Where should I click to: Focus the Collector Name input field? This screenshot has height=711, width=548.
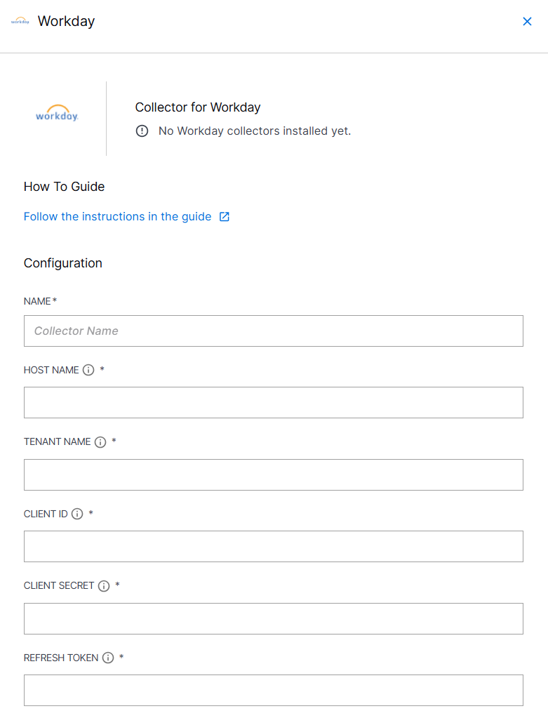(x=274, y=331)
